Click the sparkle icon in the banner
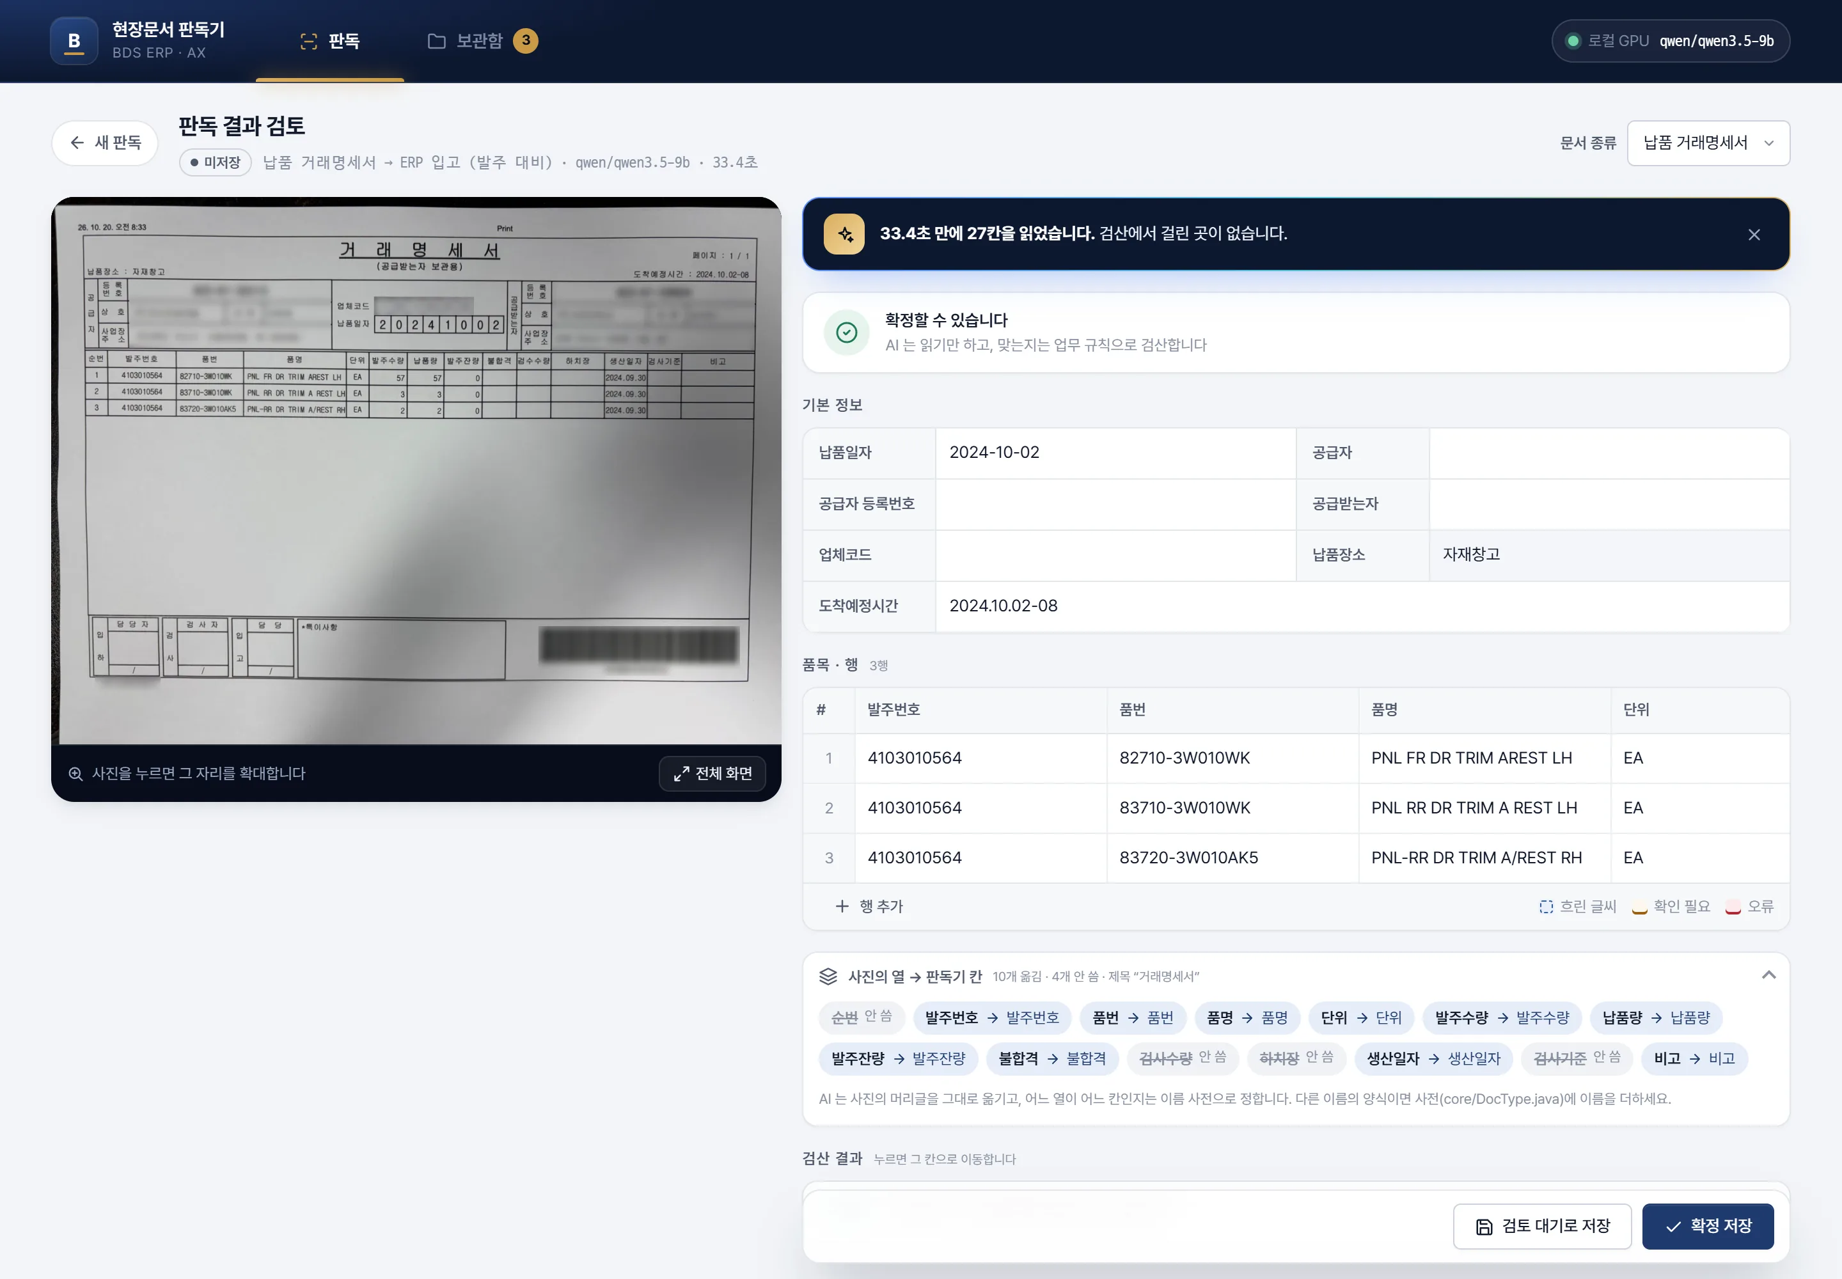The height and width of the screenshot is (1279, 1842). click(844, 234)
